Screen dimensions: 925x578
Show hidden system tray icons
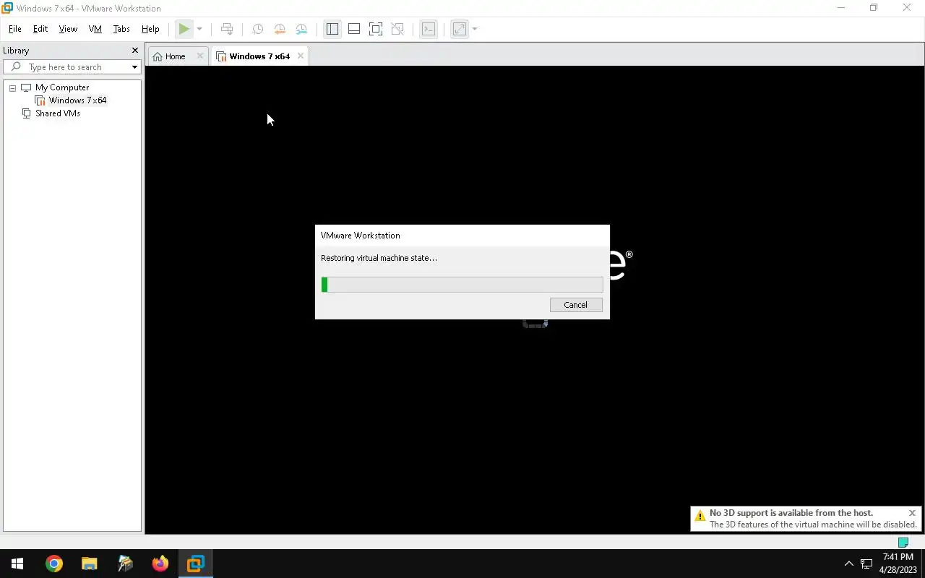click(x=849, y=564)
